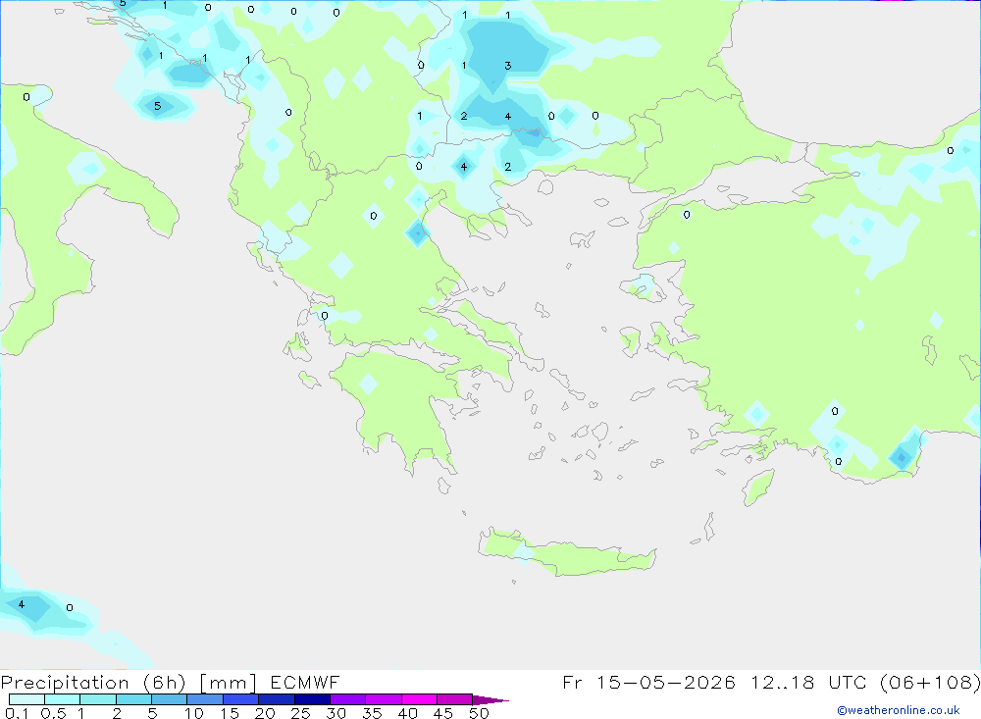
Task: Click the '0.1' legend scale label
Action: [x=17, y=713]
